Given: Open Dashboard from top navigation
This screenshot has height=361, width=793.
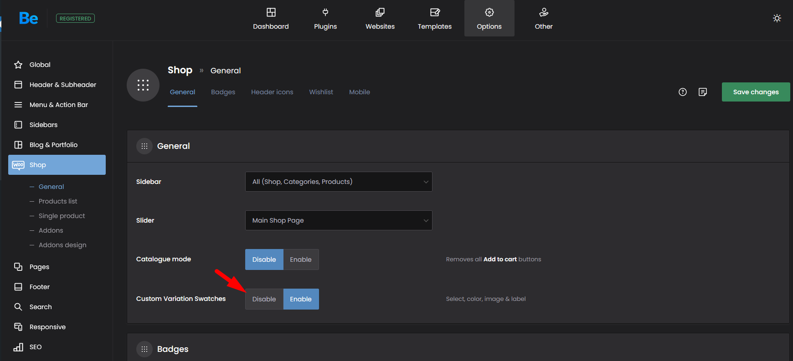Looking at the screenshot, I should pyautogui.click(x=271, y=19).
